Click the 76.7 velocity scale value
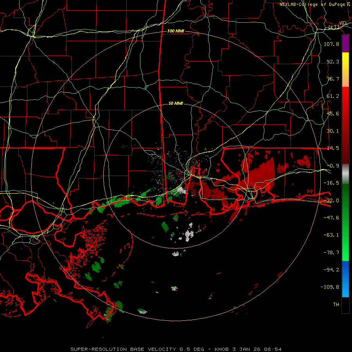 coord(333,79)
